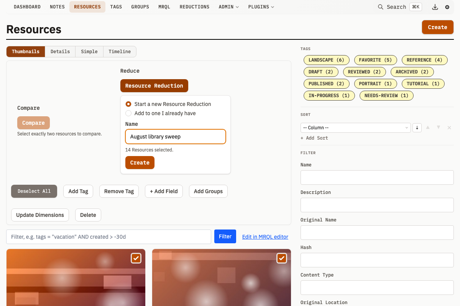Click the Description filter field

(x=377, y=205)
